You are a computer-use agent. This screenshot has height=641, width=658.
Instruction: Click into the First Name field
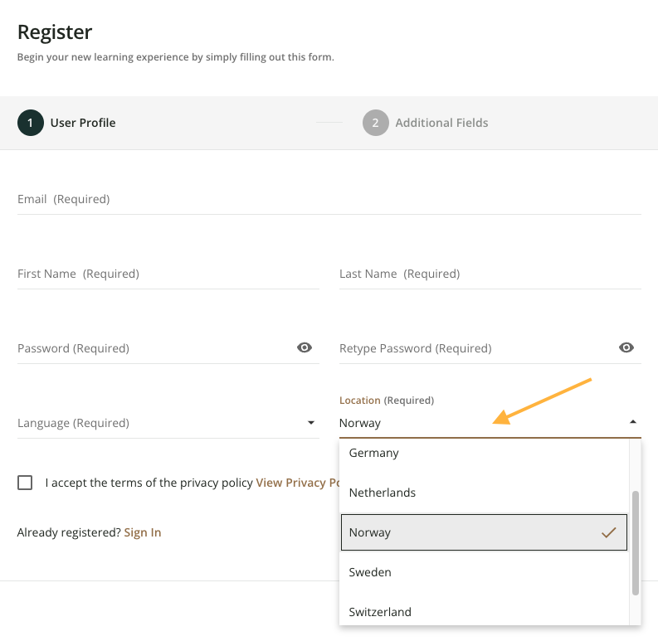tap(168, 274)
